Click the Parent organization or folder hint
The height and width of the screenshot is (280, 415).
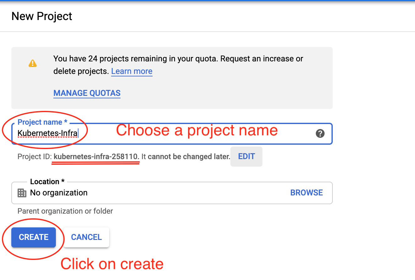(65, 211)
